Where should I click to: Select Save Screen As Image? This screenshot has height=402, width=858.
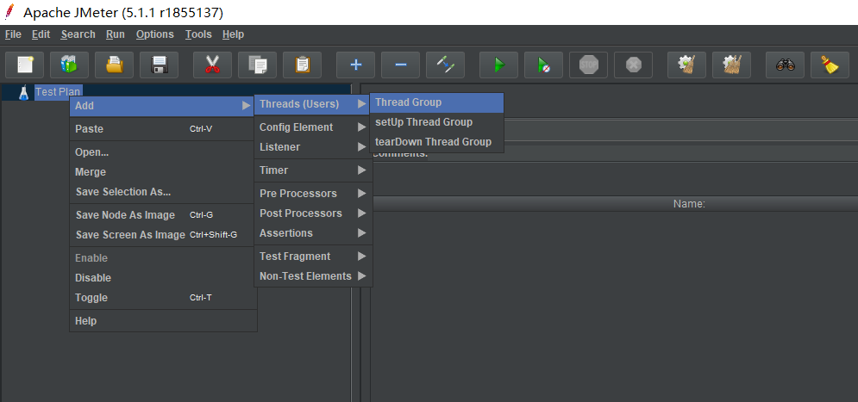tap(163, 235)
